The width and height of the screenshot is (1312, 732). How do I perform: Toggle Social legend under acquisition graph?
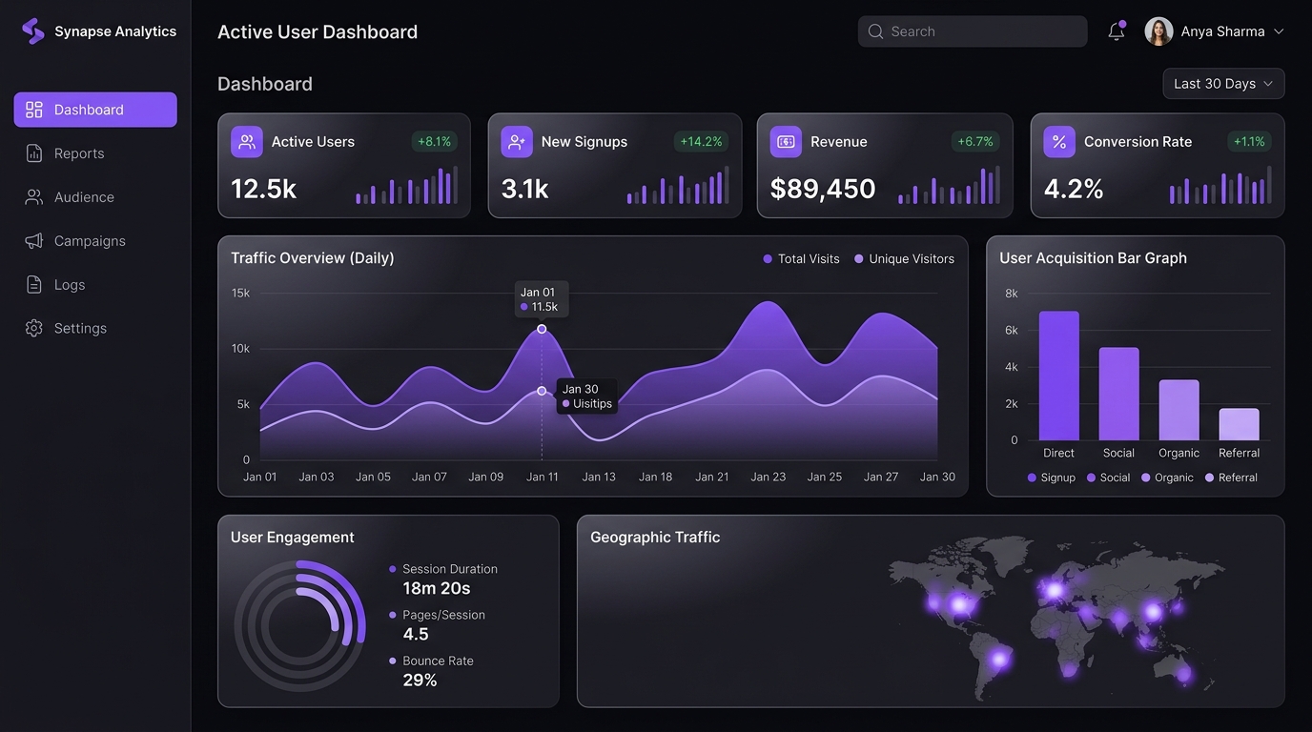1107,478
